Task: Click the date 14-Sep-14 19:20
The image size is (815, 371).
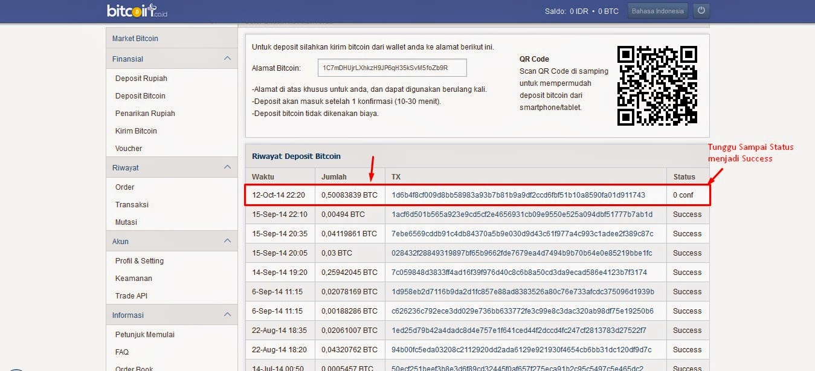Action: coord(280,273)
